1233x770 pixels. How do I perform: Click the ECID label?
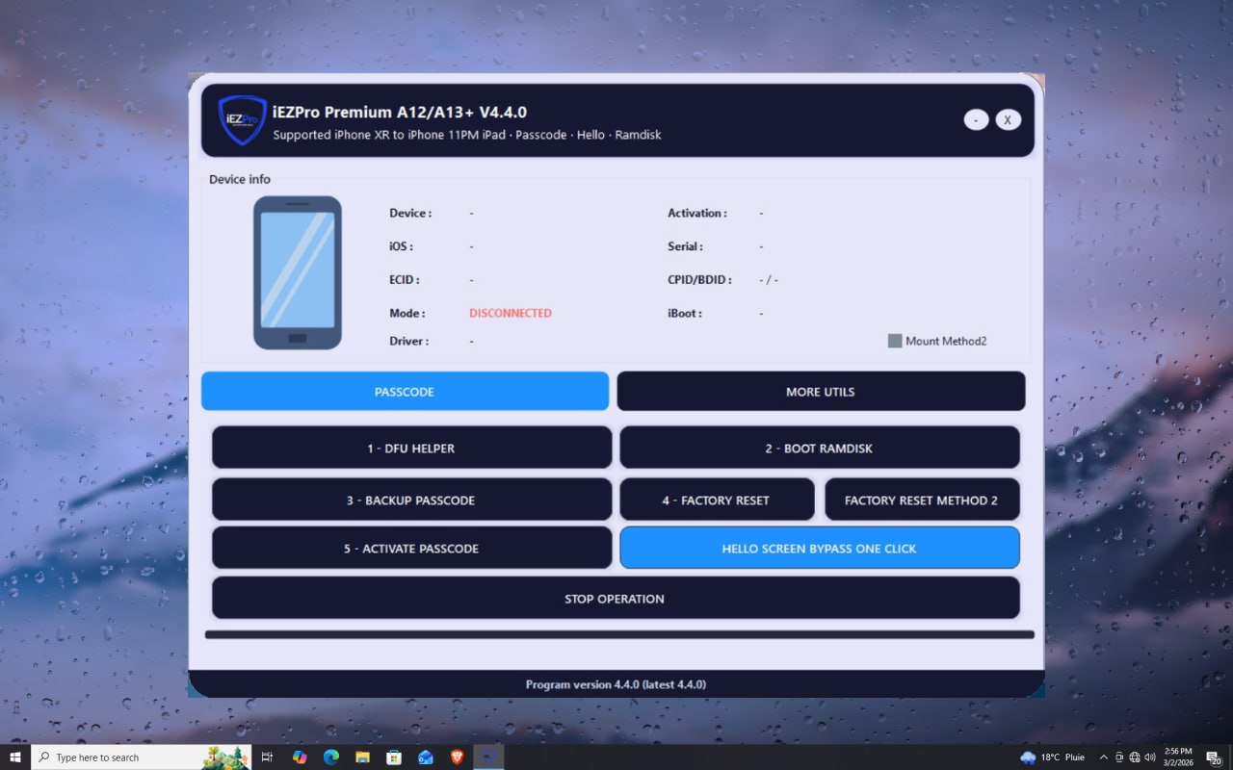[x=405, y=279]
